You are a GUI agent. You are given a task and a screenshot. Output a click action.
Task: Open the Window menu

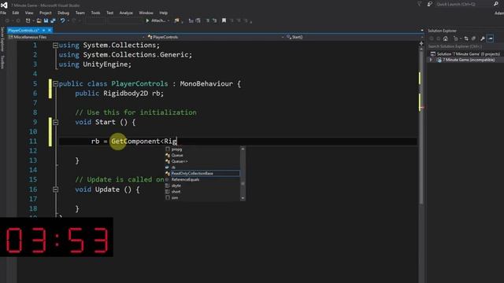click(x=146, y=13)
